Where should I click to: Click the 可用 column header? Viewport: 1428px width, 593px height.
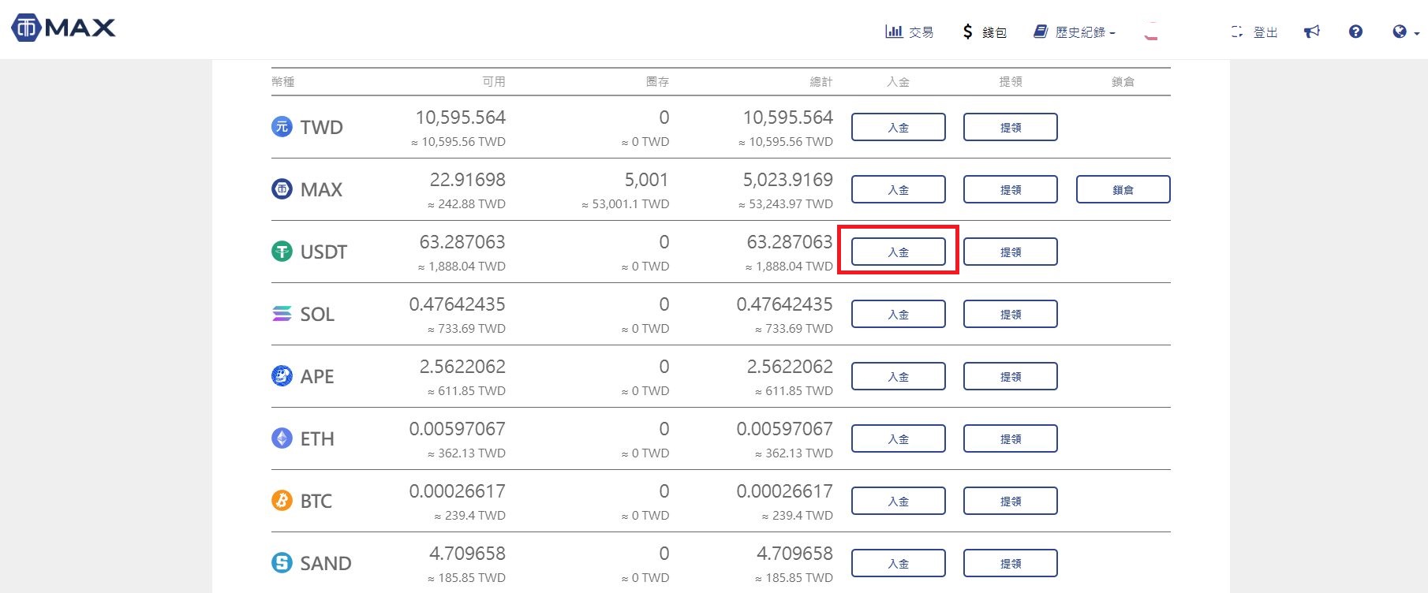point(494,81)
